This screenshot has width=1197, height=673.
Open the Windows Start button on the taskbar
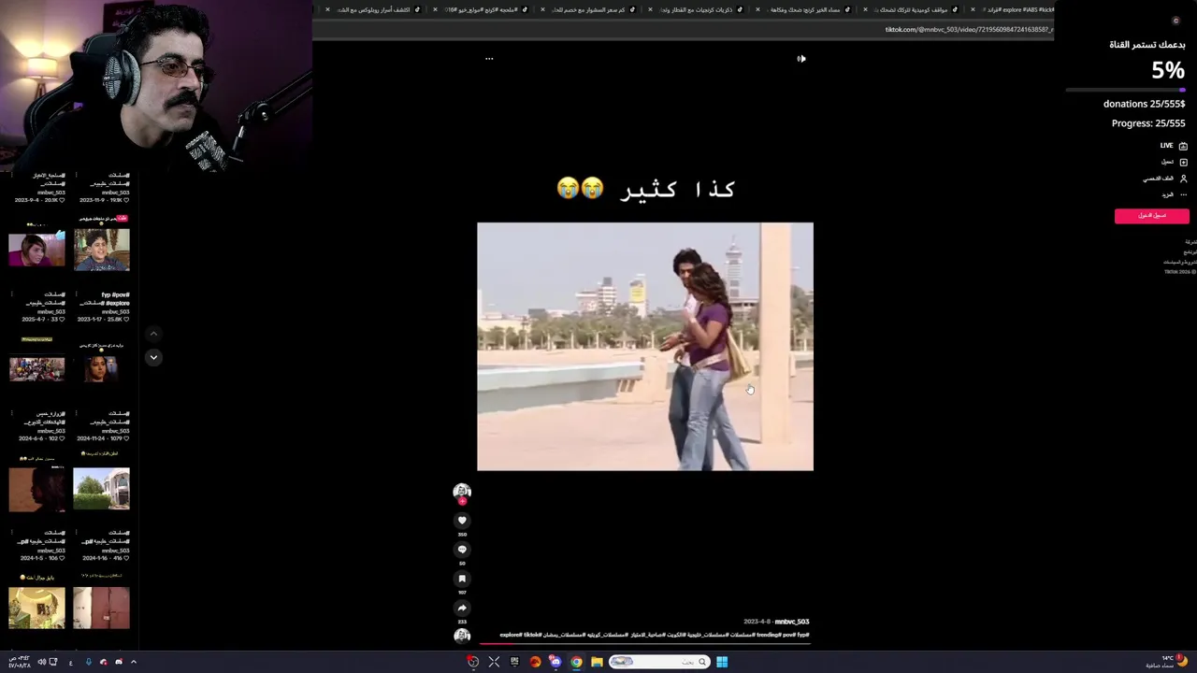tap(722, 662)
